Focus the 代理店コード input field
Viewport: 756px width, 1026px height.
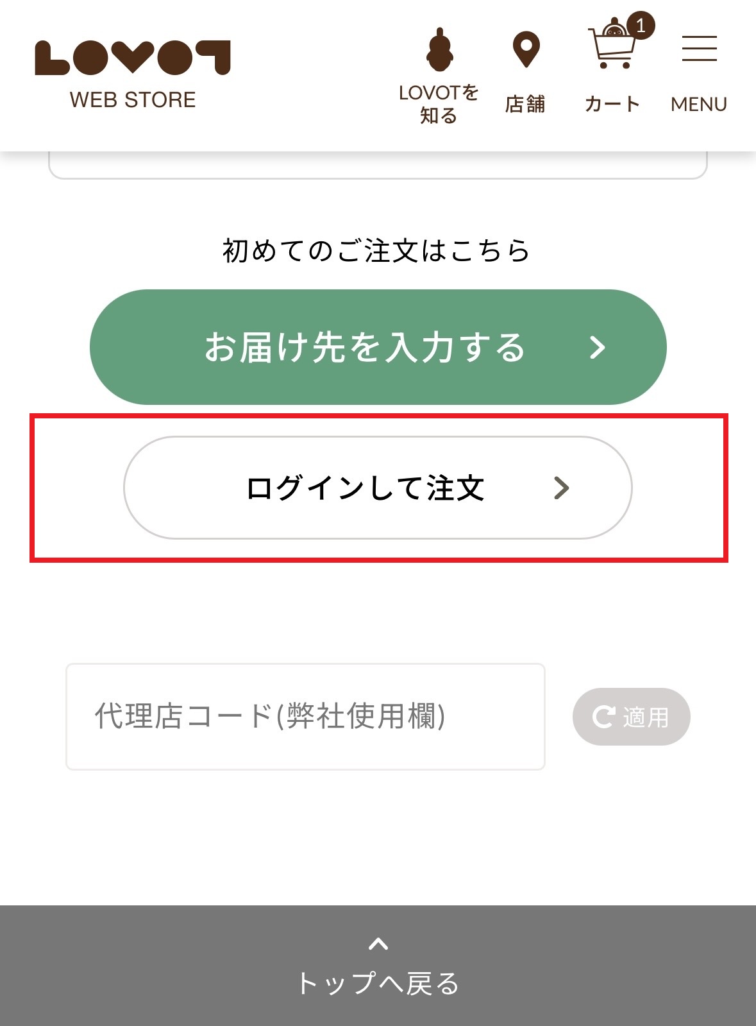[x=305, y=716]
